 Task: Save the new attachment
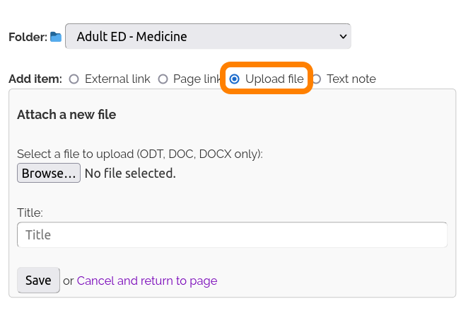38,281
